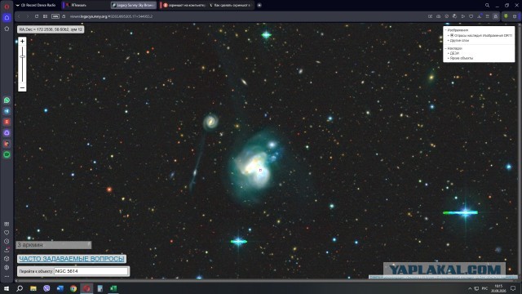
Task: Open bookmarks star in Opera sidebar
Action: click(x=7, y=29)
